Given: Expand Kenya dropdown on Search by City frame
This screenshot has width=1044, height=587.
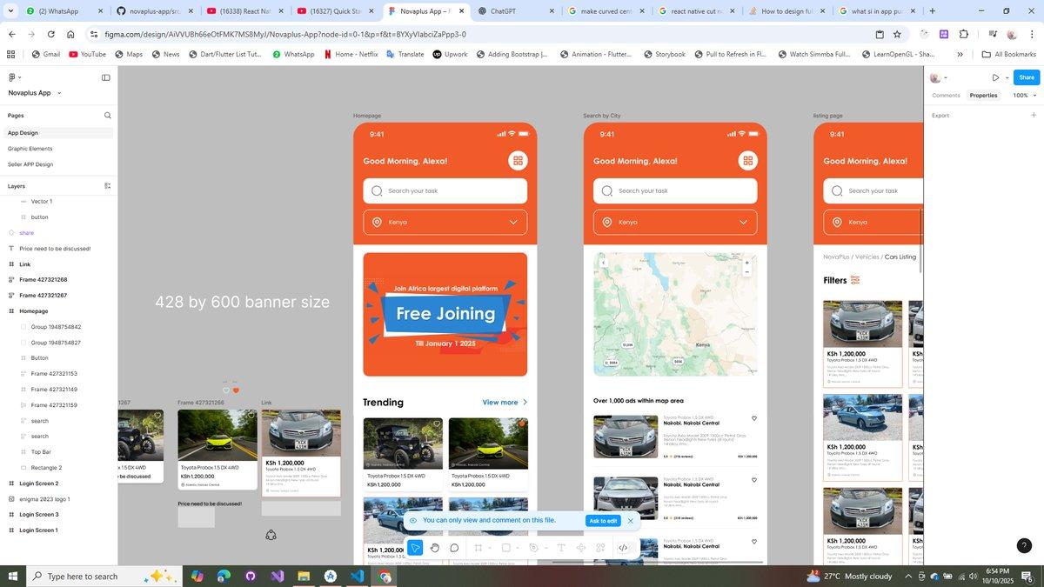Looking at the screenshot, I should pos(743,222).
